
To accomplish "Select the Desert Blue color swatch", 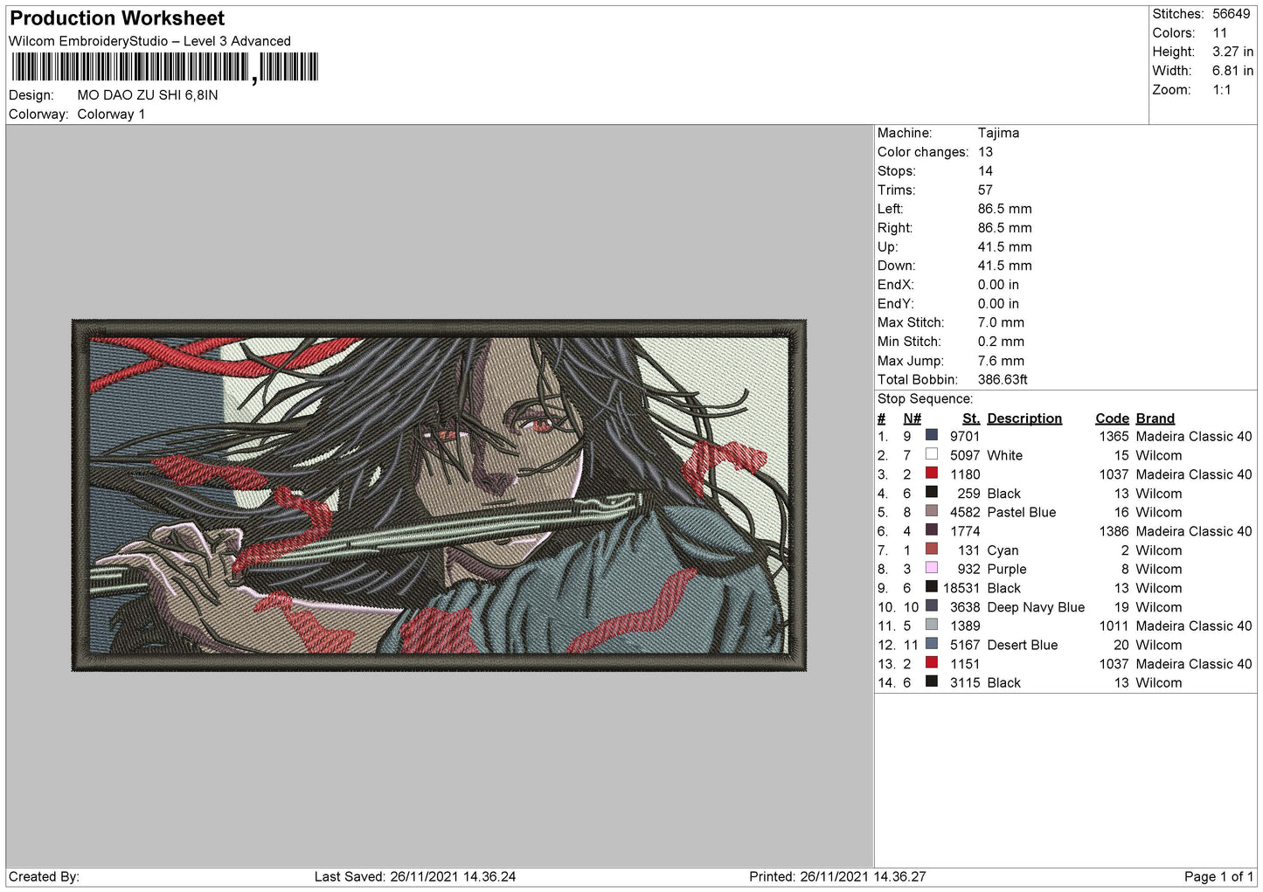I will coord(932,644).
